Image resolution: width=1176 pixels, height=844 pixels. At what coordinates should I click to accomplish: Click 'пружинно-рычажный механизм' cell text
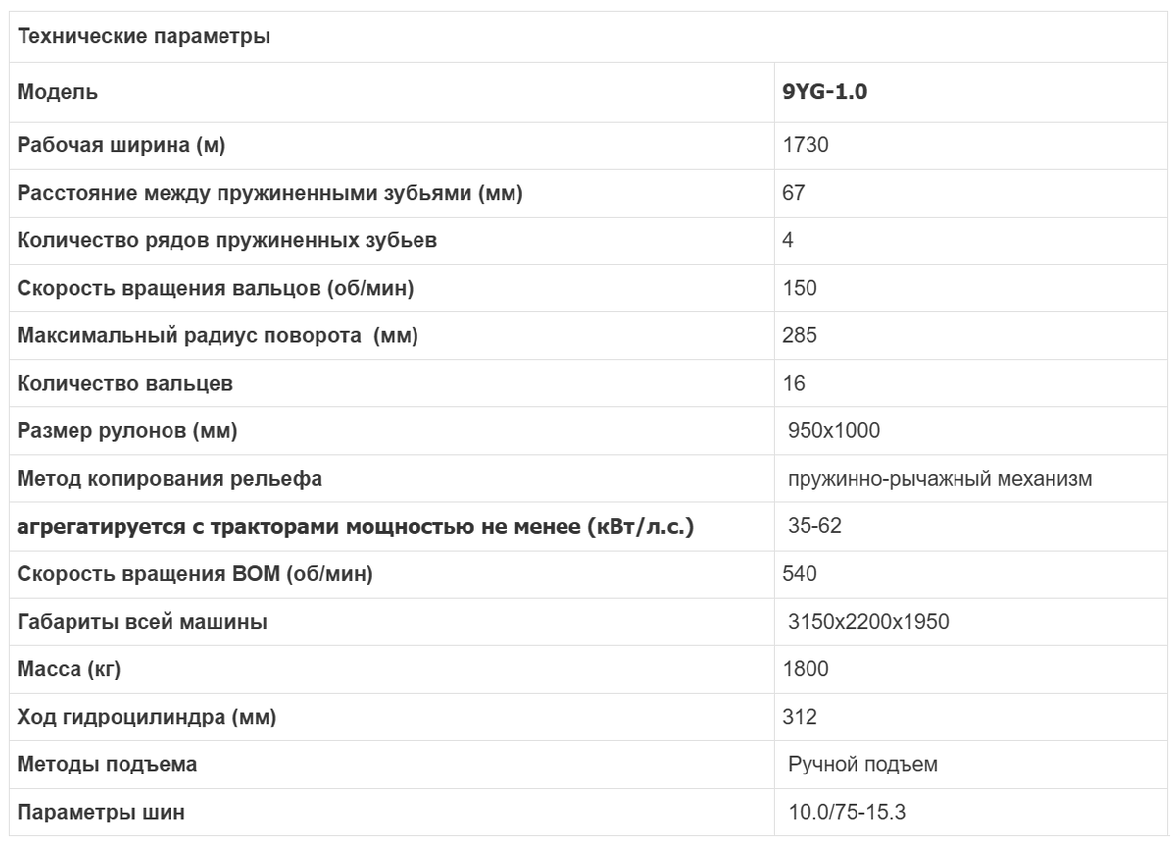[940, 479]
